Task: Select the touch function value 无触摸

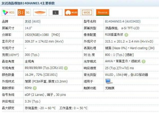Action: click(110, 88)
